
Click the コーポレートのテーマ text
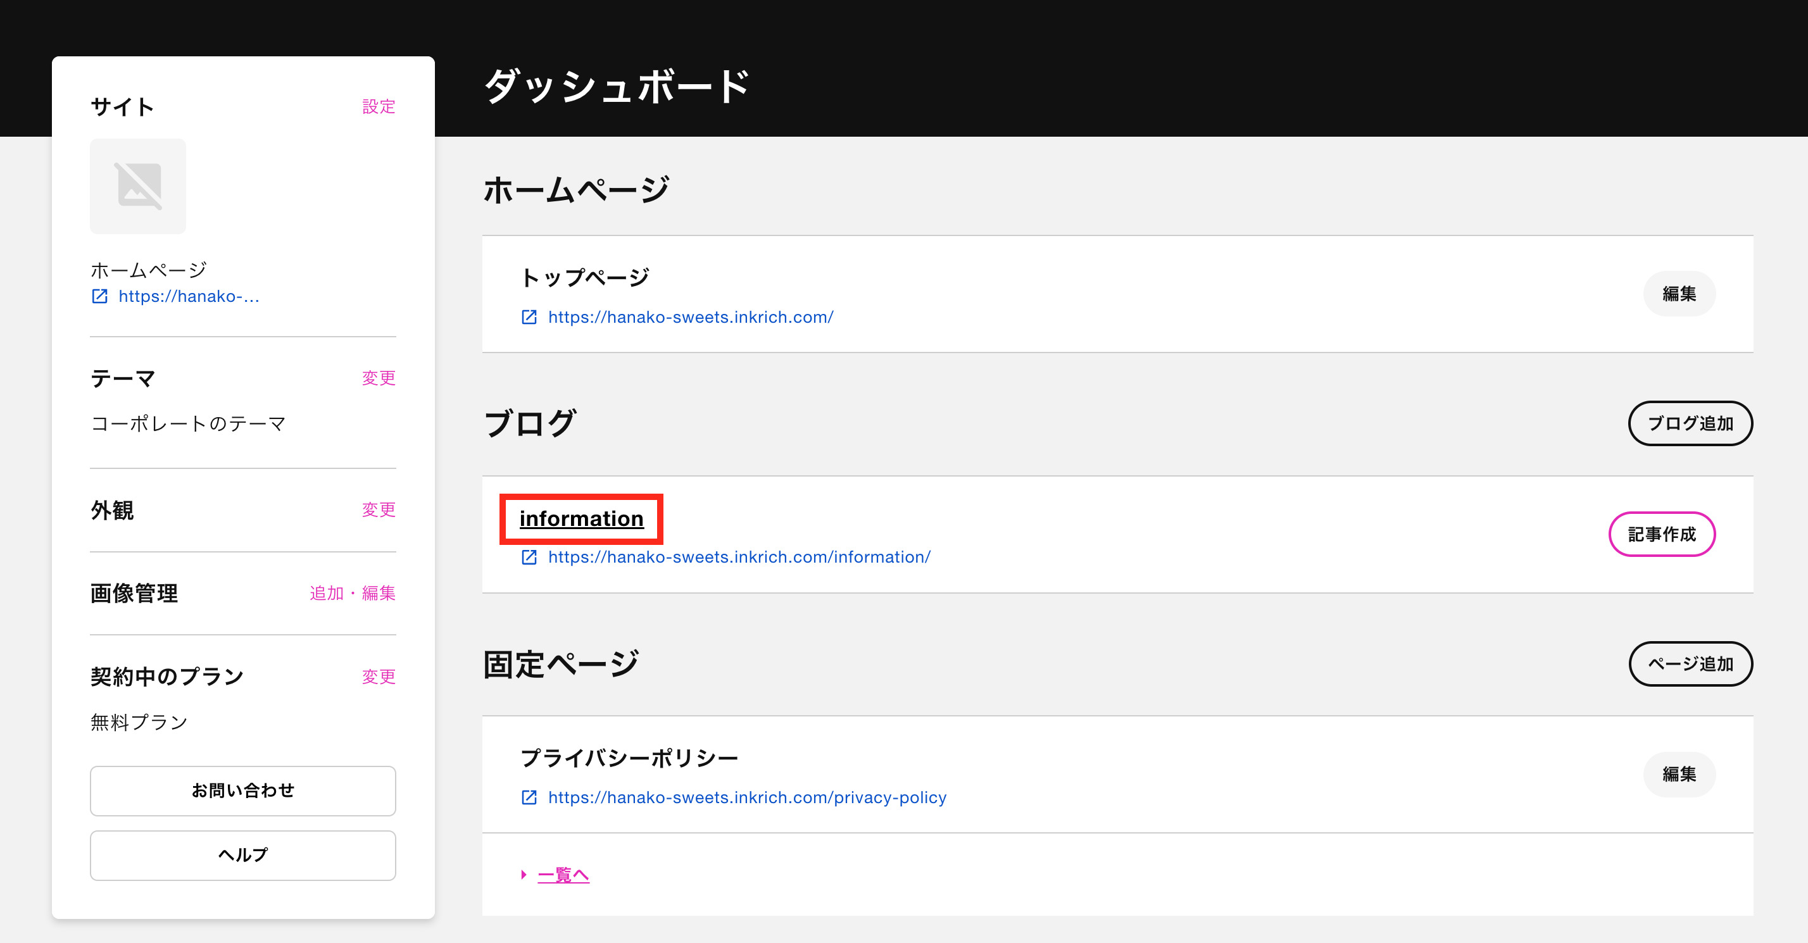click(188, 424)
